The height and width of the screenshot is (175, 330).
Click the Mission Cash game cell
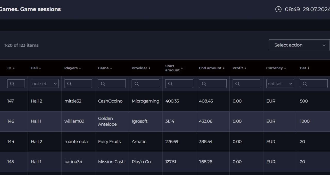point(111,162)
